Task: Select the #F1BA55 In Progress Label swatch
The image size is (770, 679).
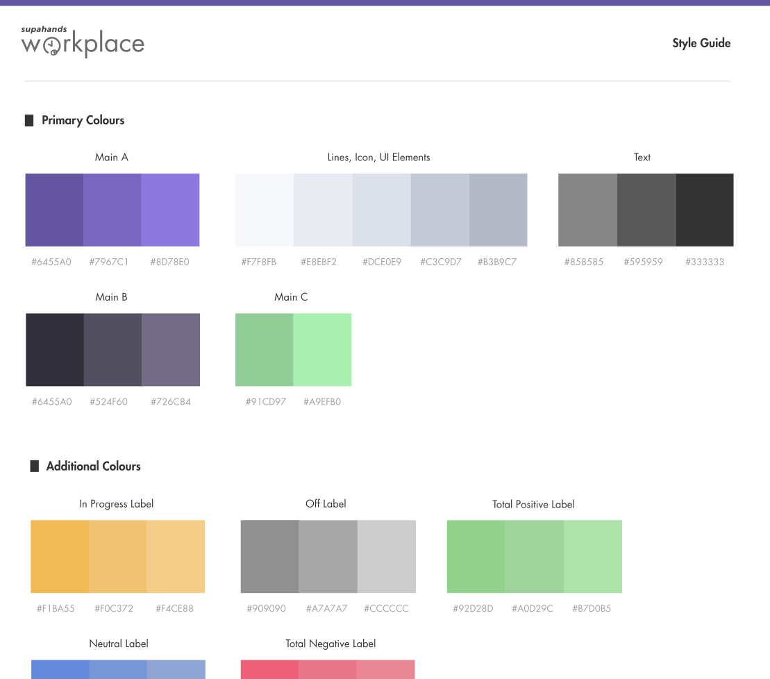Action: [x=60, y=556]
